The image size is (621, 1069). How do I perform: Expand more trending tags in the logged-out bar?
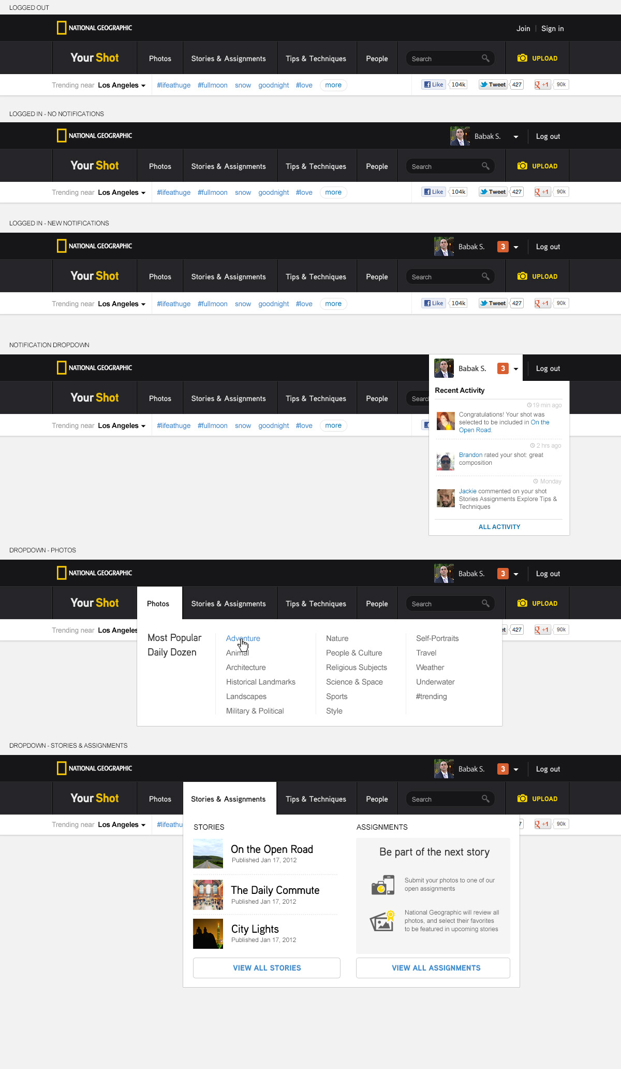333,85
